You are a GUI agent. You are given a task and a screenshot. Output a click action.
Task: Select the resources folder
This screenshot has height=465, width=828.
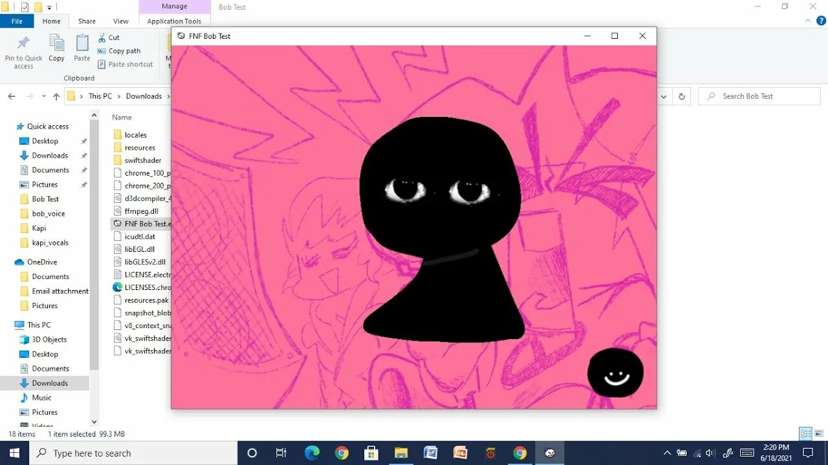[x=140, y=148]
